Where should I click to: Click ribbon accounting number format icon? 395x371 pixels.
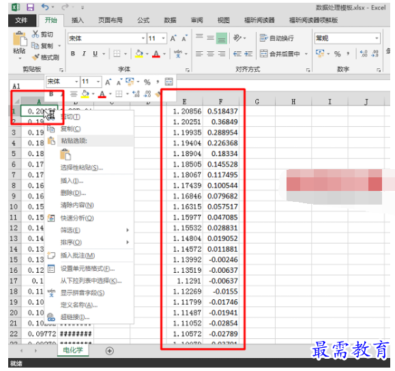click(x=320, y=53)
